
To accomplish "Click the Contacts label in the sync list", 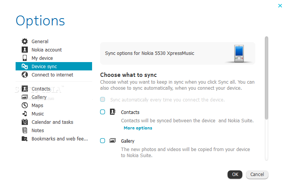I will point(130,112).
